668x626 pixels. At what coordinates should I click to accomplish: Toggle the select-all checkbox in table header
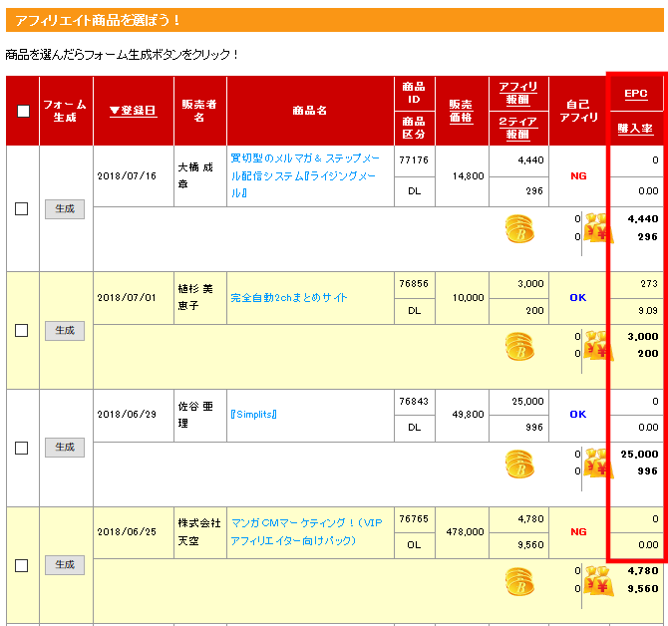click(x=23, y=111)
